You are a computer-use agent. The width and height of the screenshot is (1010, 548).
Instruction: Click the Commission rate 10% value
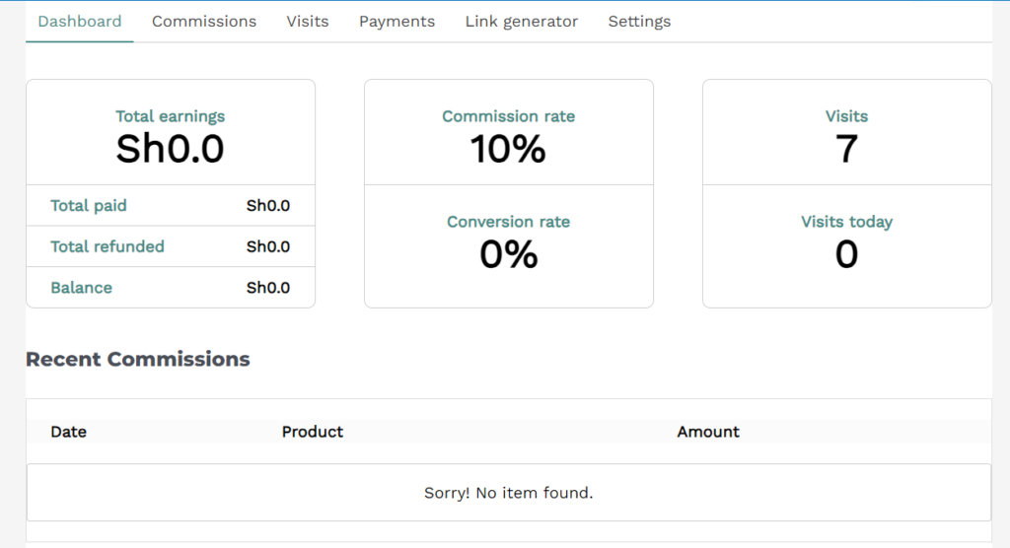(508, 149)
